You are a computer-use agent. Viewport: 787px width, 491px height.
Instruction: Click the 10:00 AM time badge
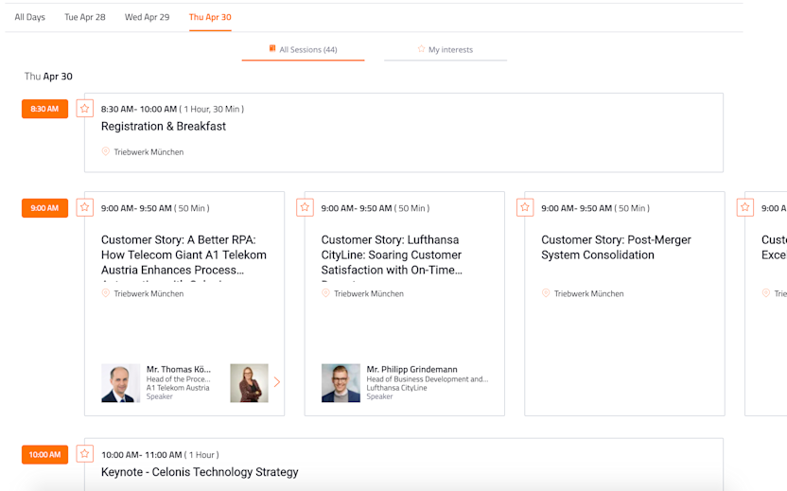(x=44, y=455)
